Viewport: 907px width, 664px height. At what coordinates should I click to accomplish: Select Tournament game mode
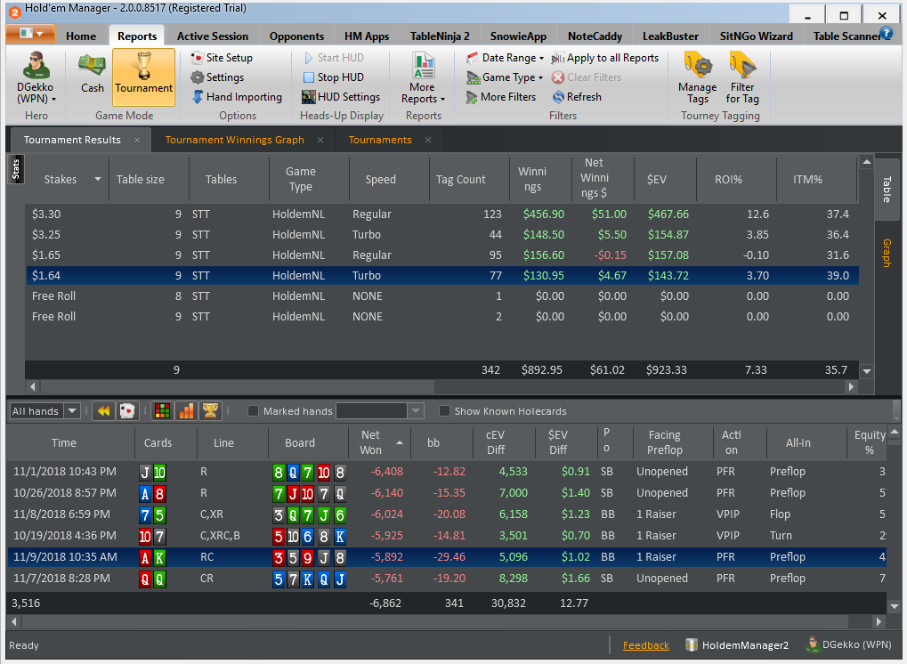pyautogui.click(x=143, y=77)
